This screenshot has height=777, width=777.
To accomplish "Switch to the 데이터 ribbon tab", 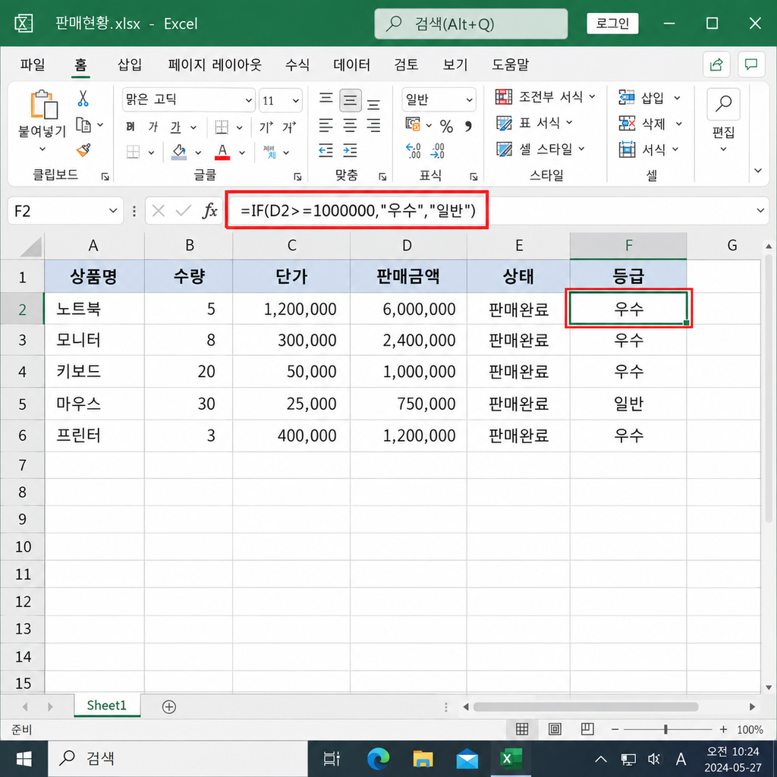I will (x=352, y=64).
